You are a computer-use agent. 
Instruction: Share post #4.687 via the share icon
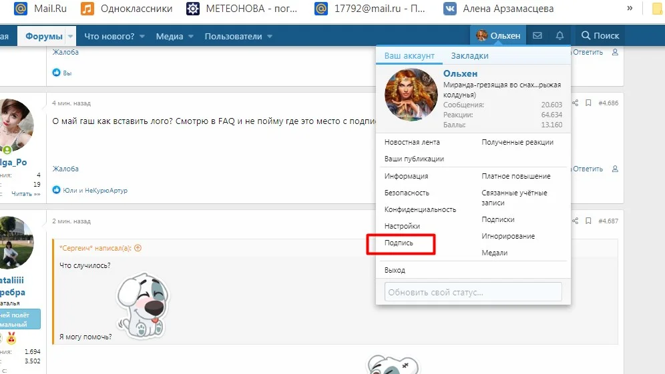tap(575, 221)
